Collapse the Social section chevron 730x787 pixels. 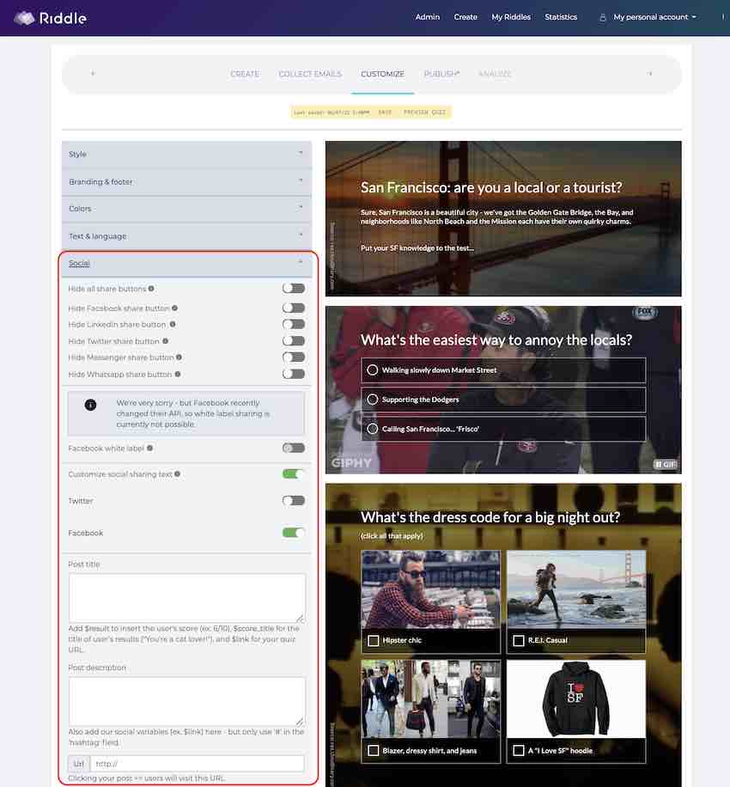click(301, 262)
